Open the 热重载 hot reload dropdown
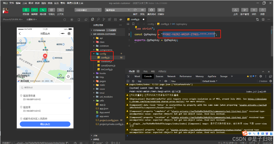 pyautogui.click(x=32, y=20)
